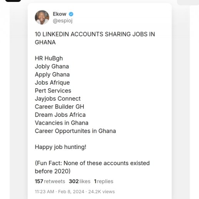Select the Vacancies in Ghana entry

(62, 123)
